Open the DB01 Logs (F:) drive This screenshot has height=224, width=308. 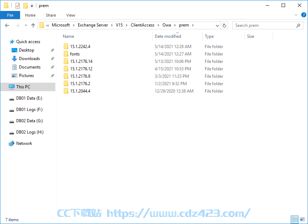[x=29, y=109]
